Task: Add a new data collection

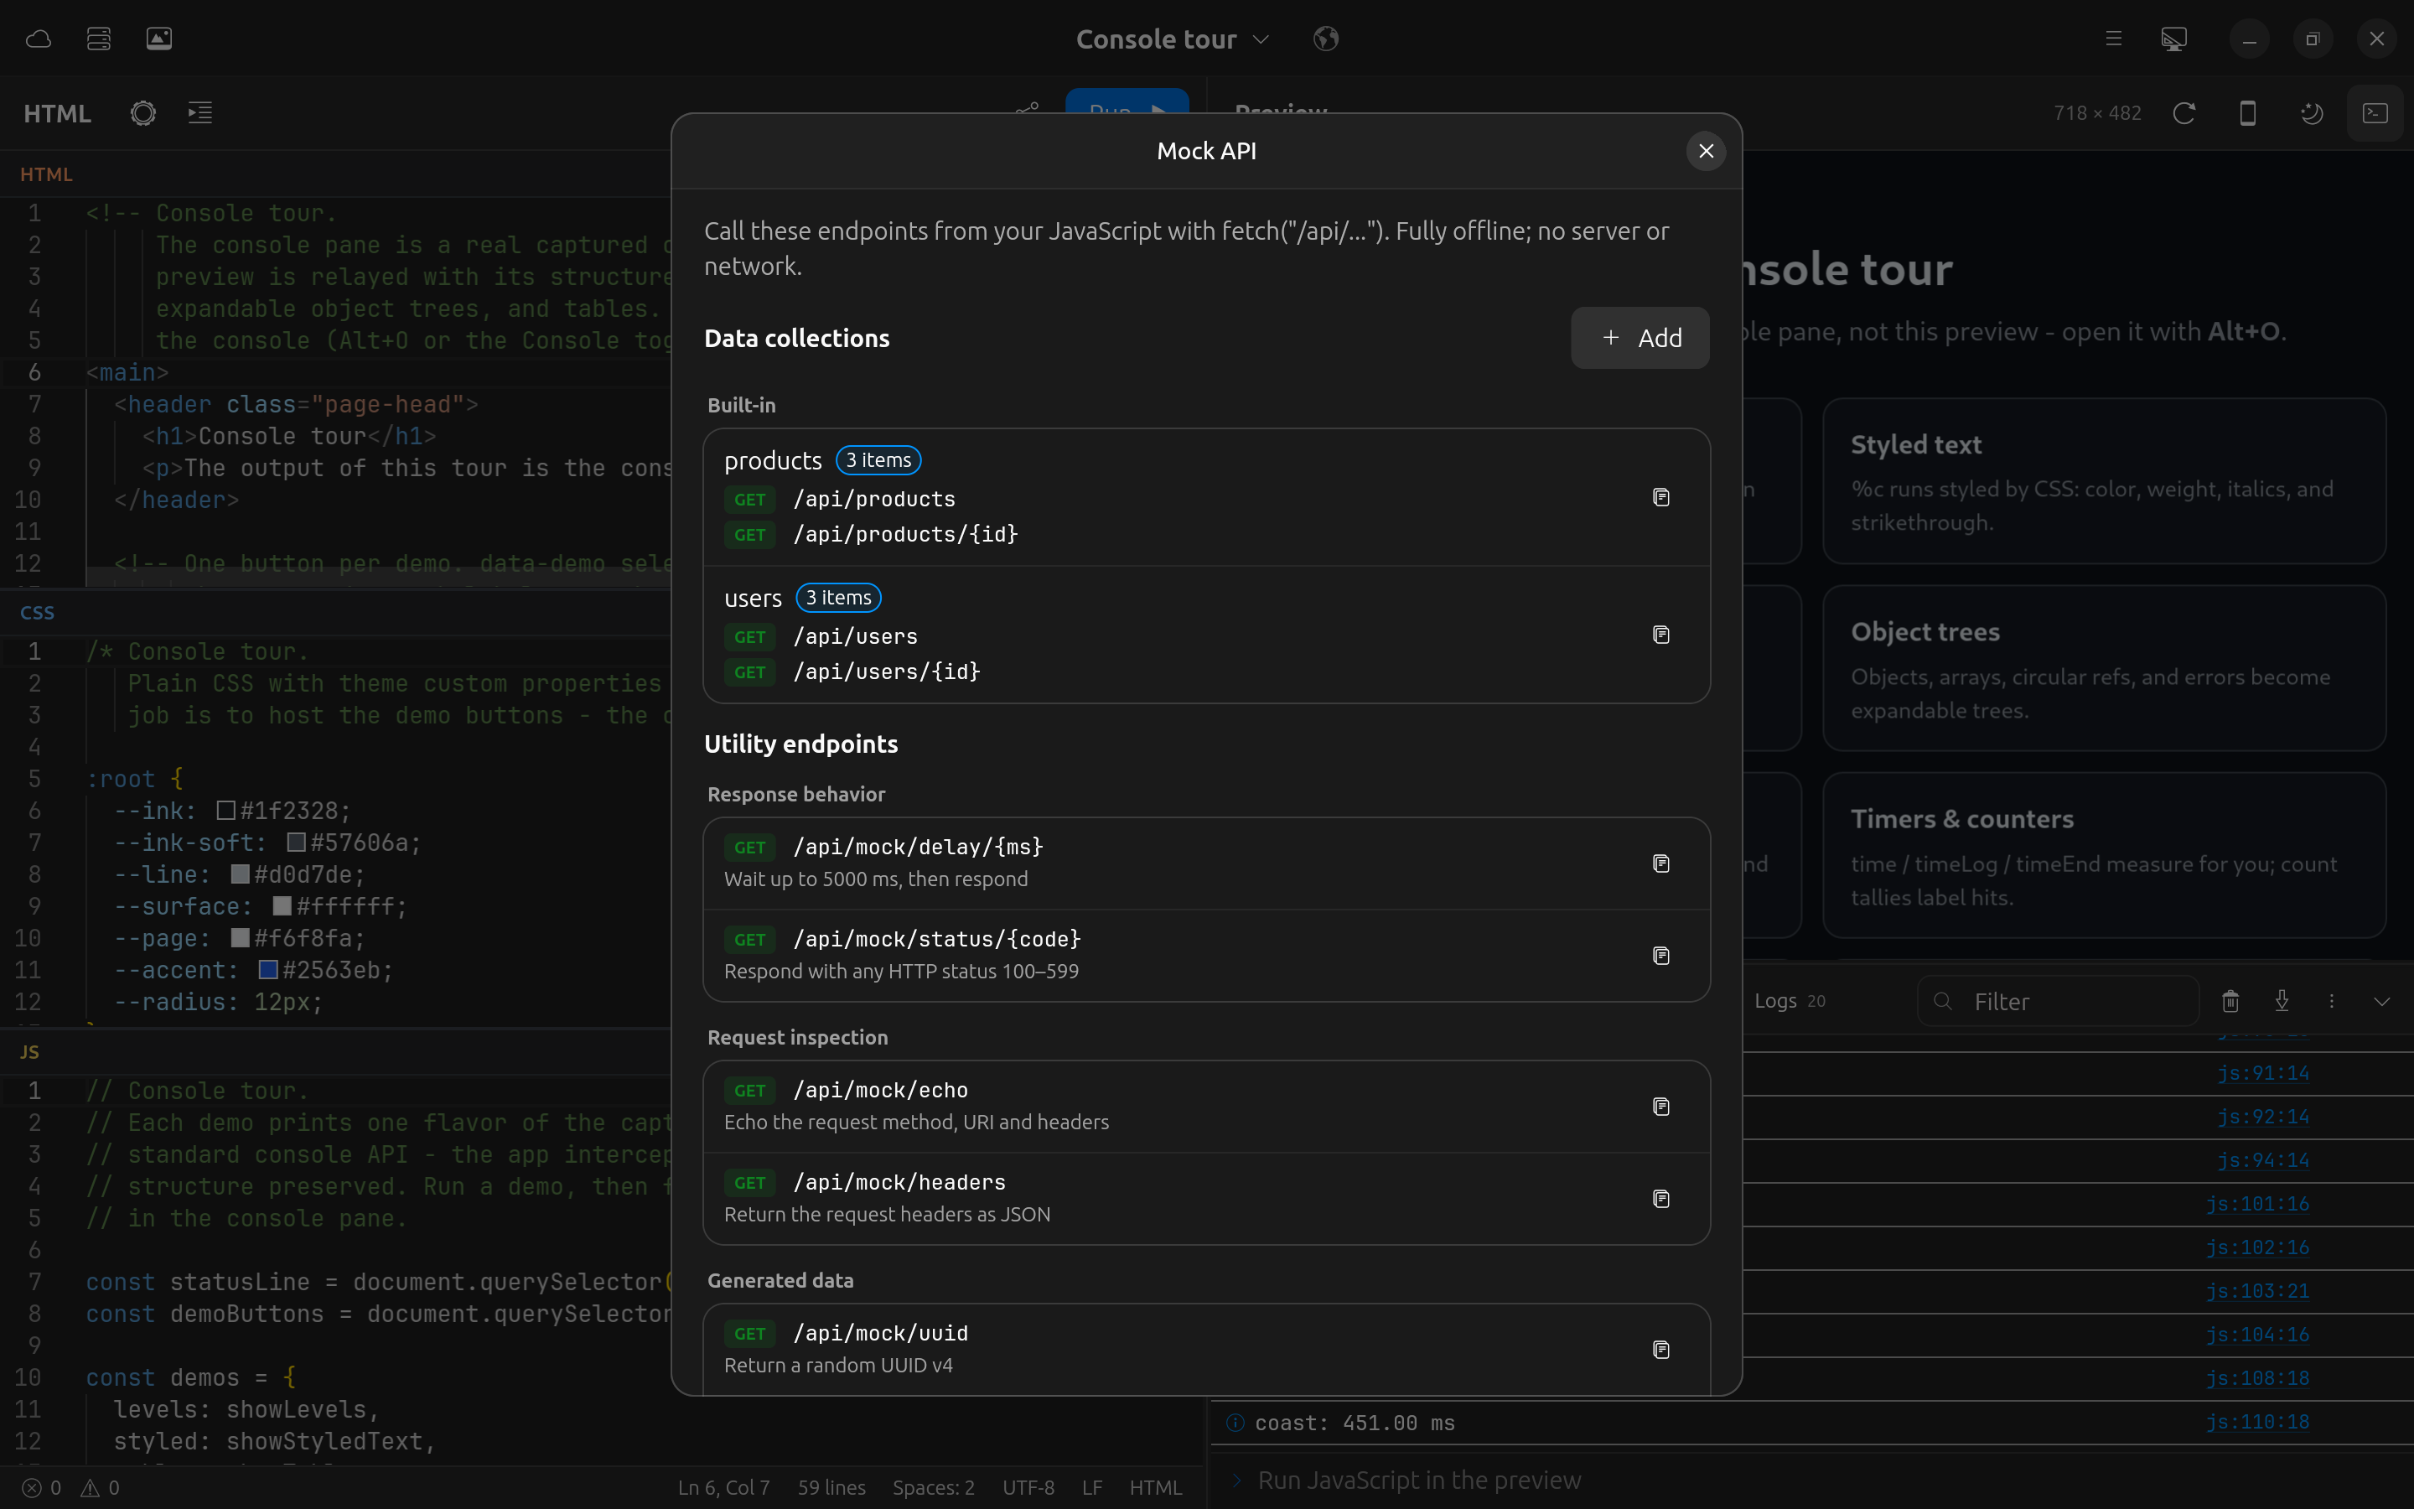Action: (1640, 339)
